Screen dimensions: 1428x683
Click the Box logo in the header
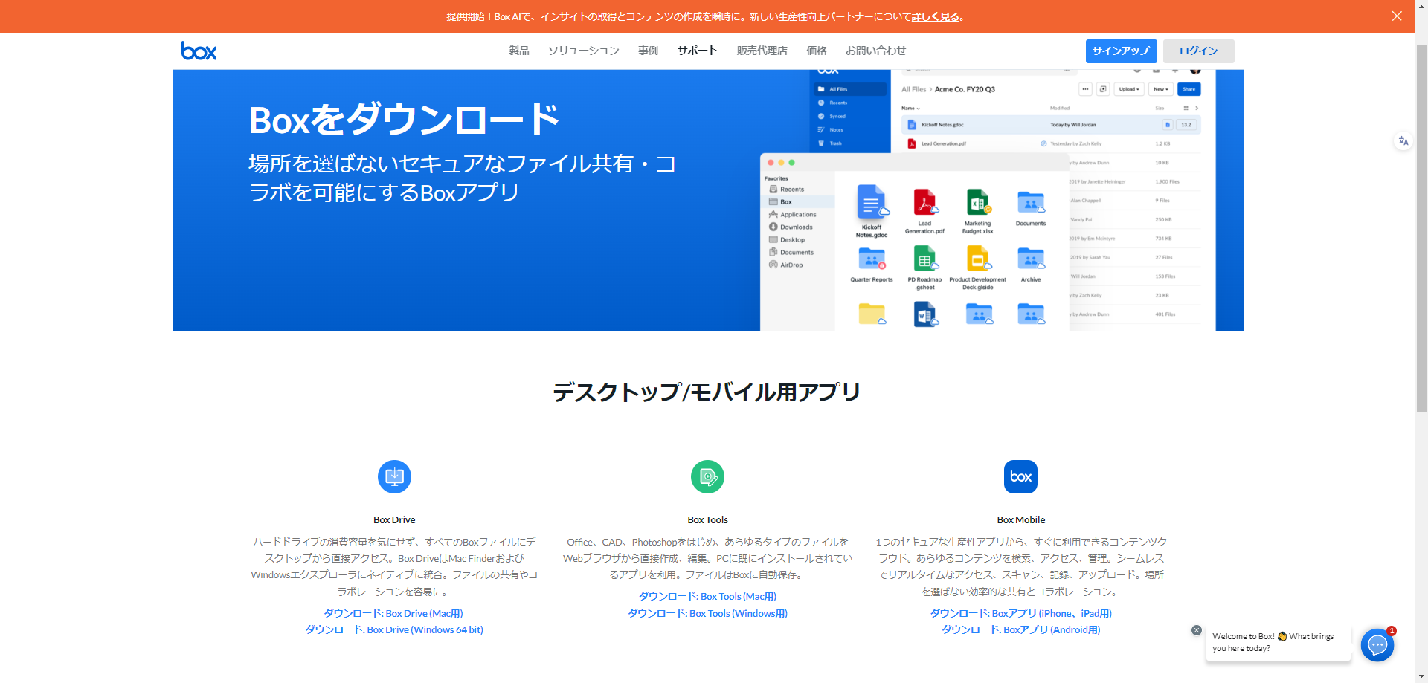199,51
